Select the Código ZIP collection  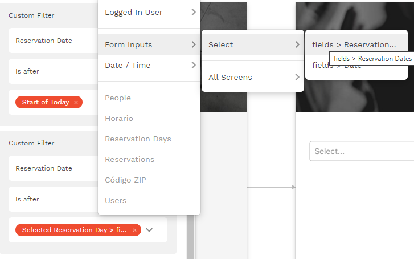click(x=125, y=180)
